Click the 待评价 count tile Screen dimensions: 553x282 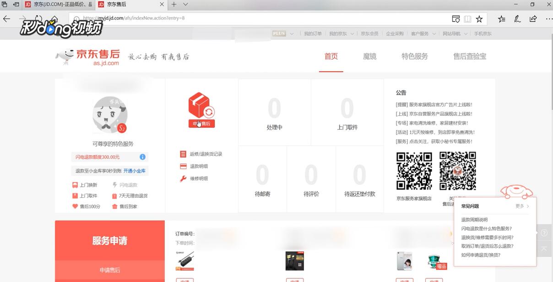(x=311, y=179)
